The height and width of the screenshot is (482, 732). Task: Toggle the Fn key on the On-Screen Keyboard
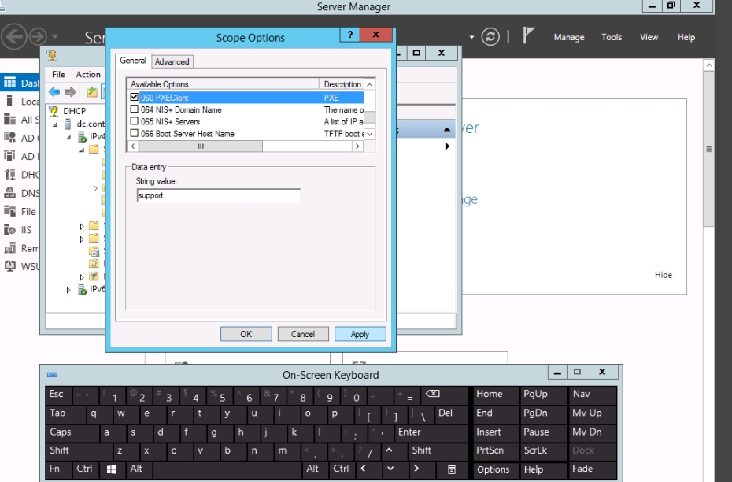(x=58, y=469)
